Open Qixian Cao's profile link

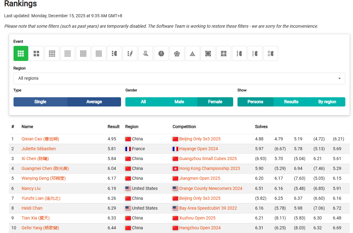point(40,139)
